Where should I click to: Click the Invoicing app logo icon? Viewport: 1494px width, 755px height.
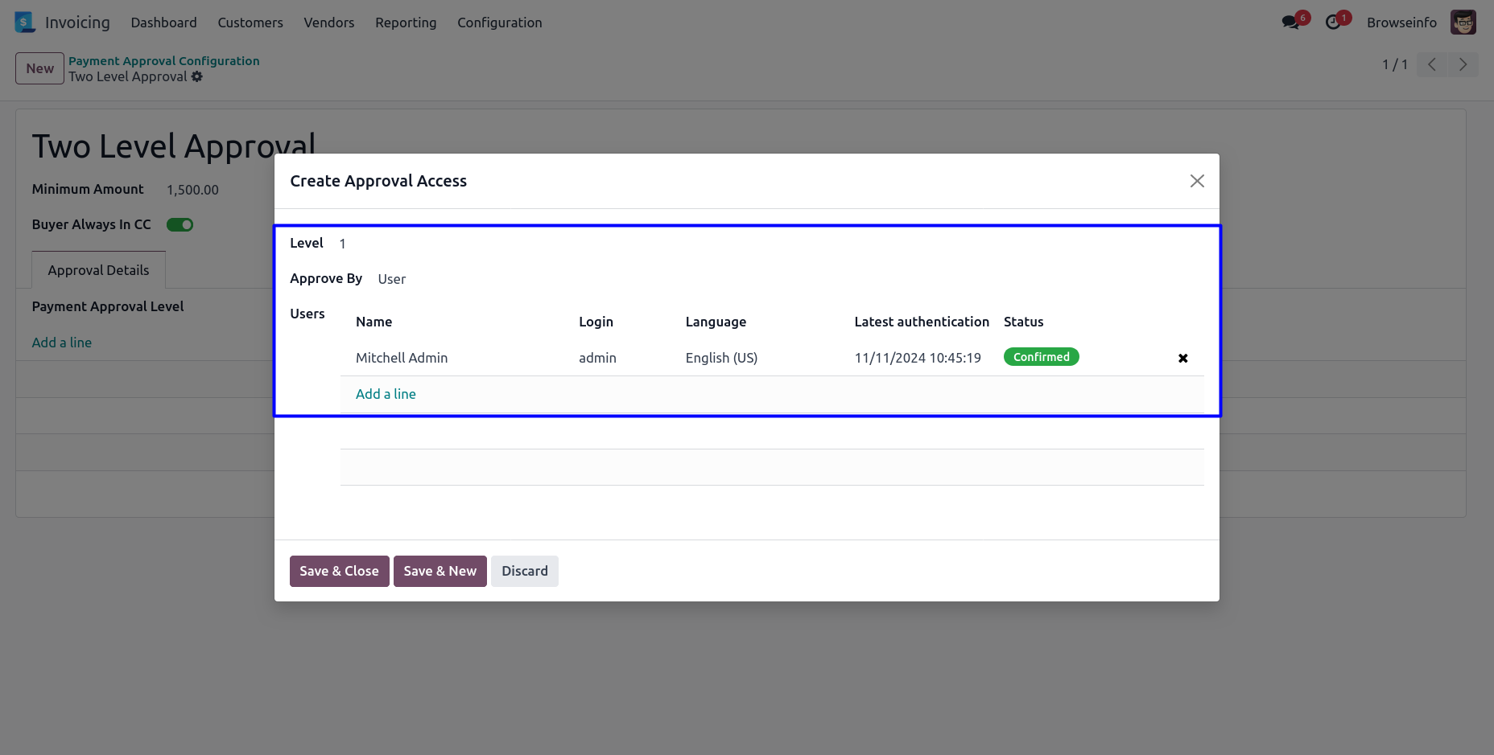25,23
